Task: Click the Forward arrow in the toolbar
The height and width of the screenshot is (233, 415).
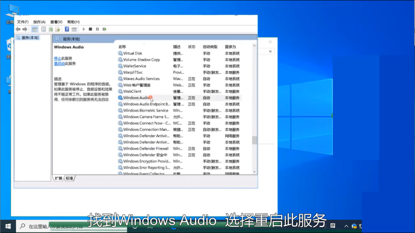Action: coord(25,29)
